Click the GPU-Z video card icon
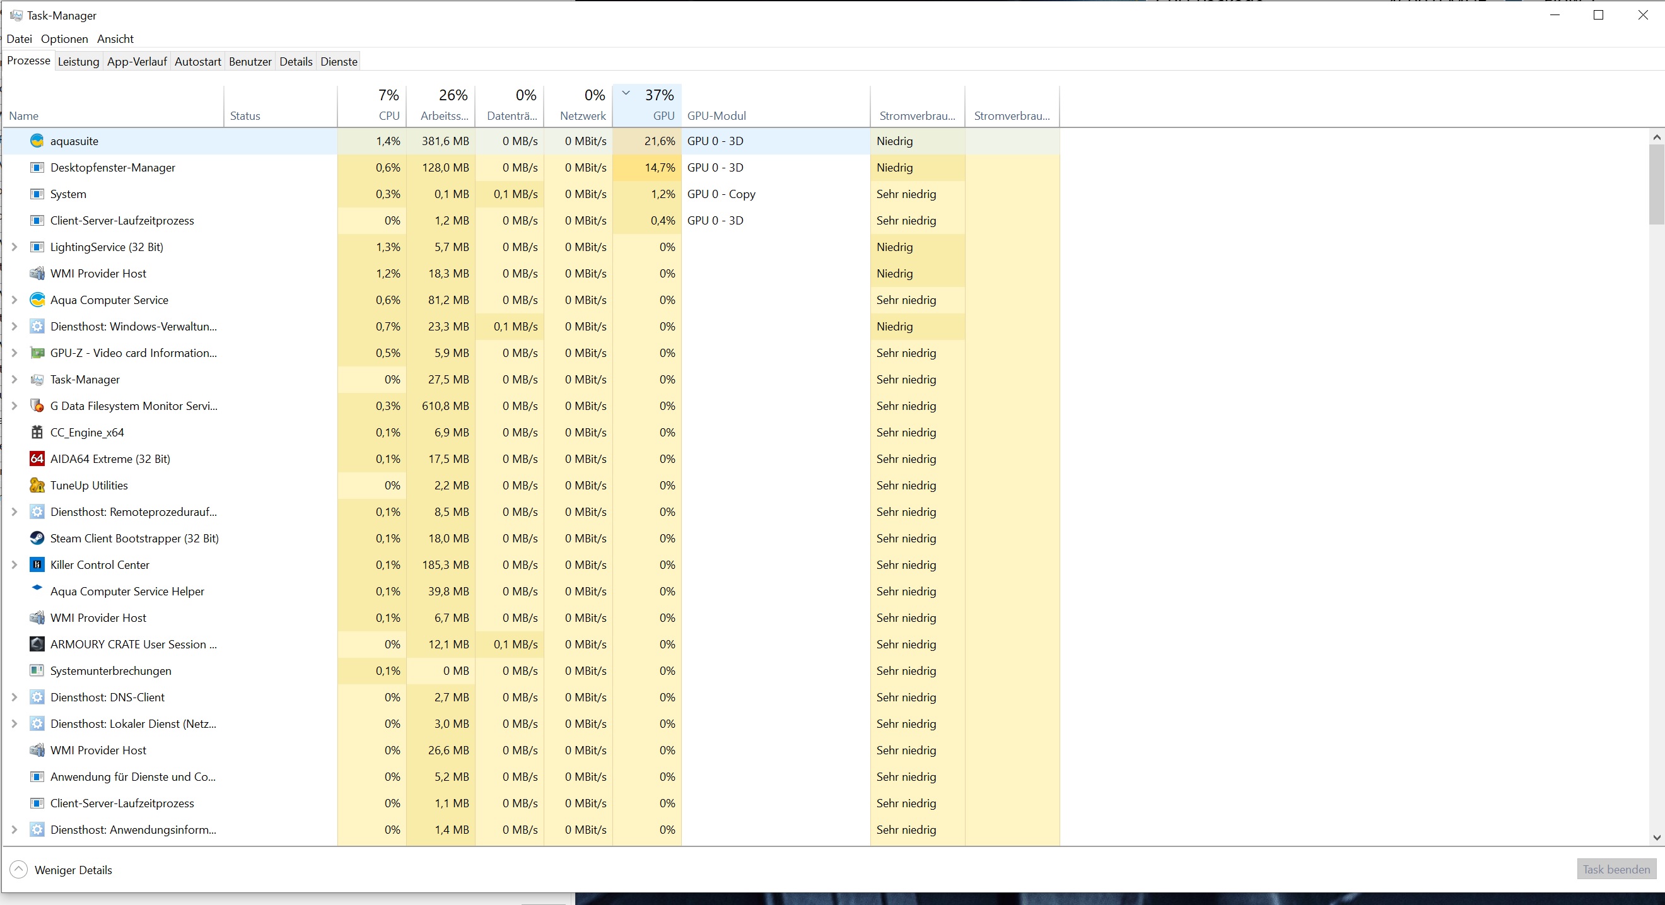Viewport: 1665px width, 905px height. click(x=37, y=353)
